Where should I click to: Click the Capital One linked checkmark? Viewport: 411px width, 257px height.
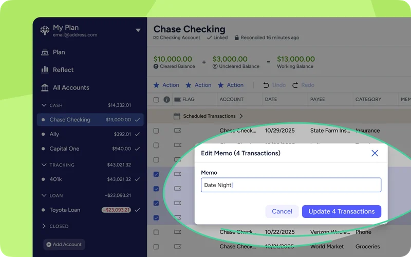tap(137, 149)
